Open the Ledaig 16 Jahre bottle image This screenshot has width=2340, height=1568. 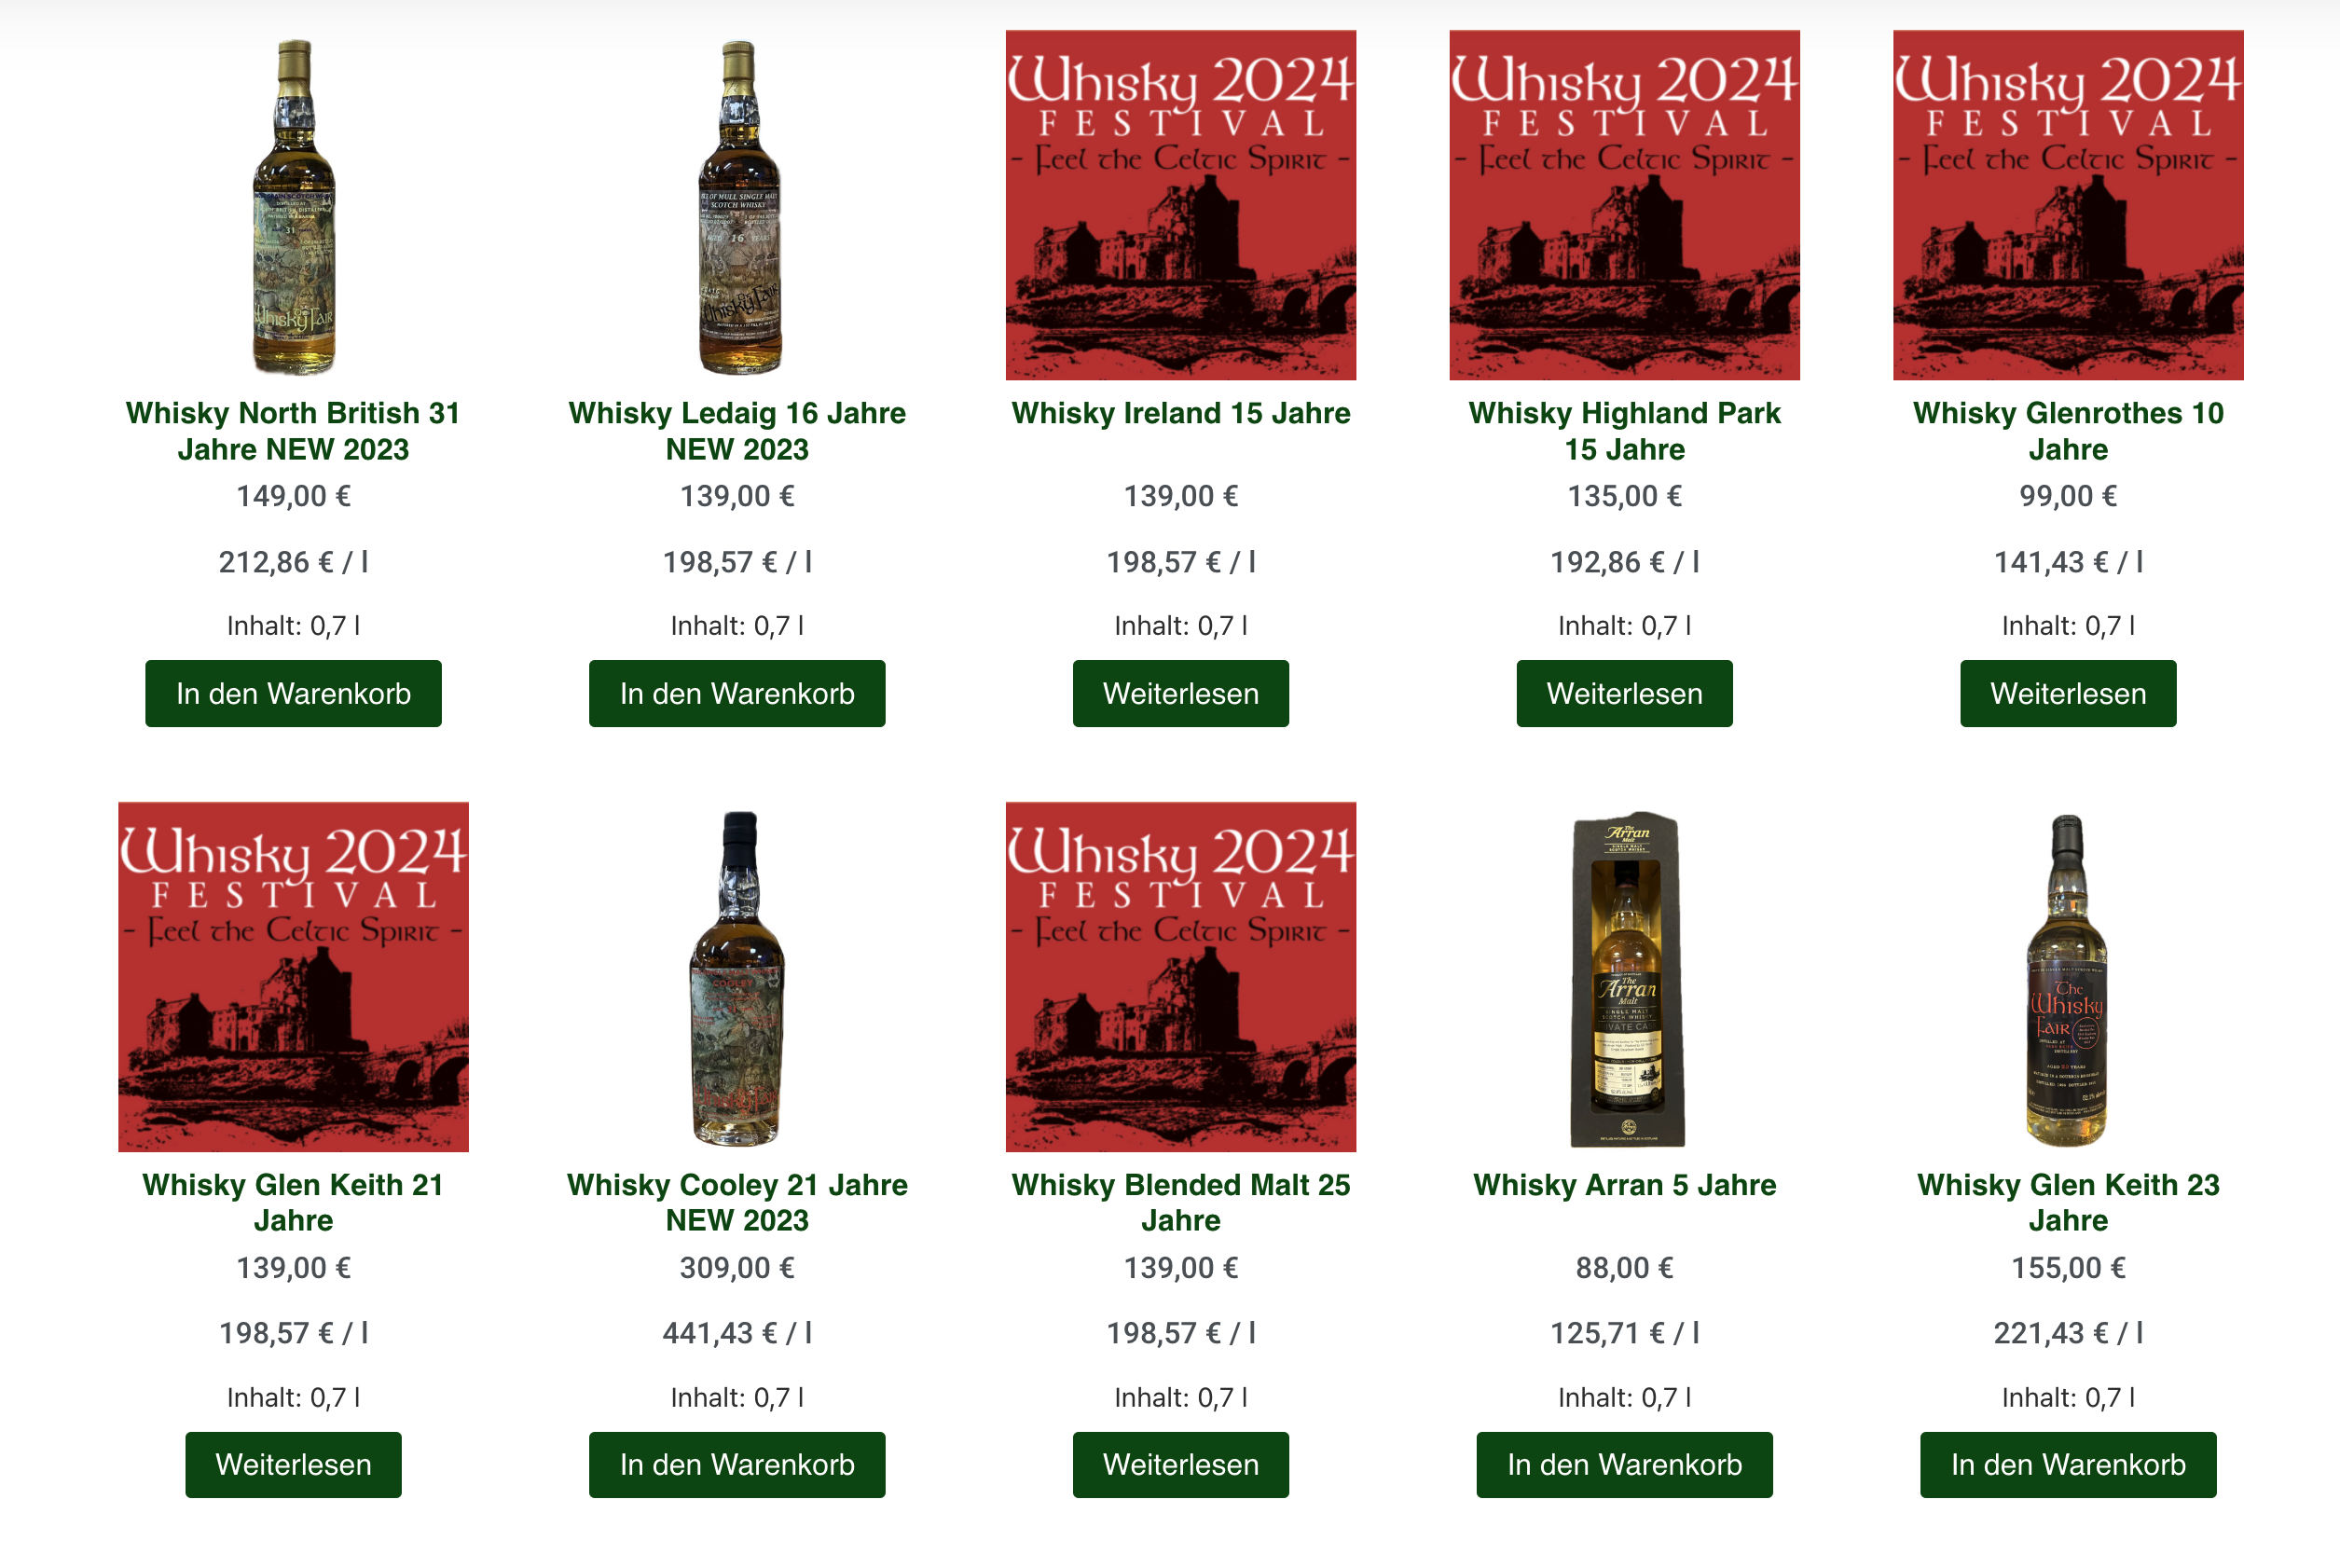pos(737,205)
